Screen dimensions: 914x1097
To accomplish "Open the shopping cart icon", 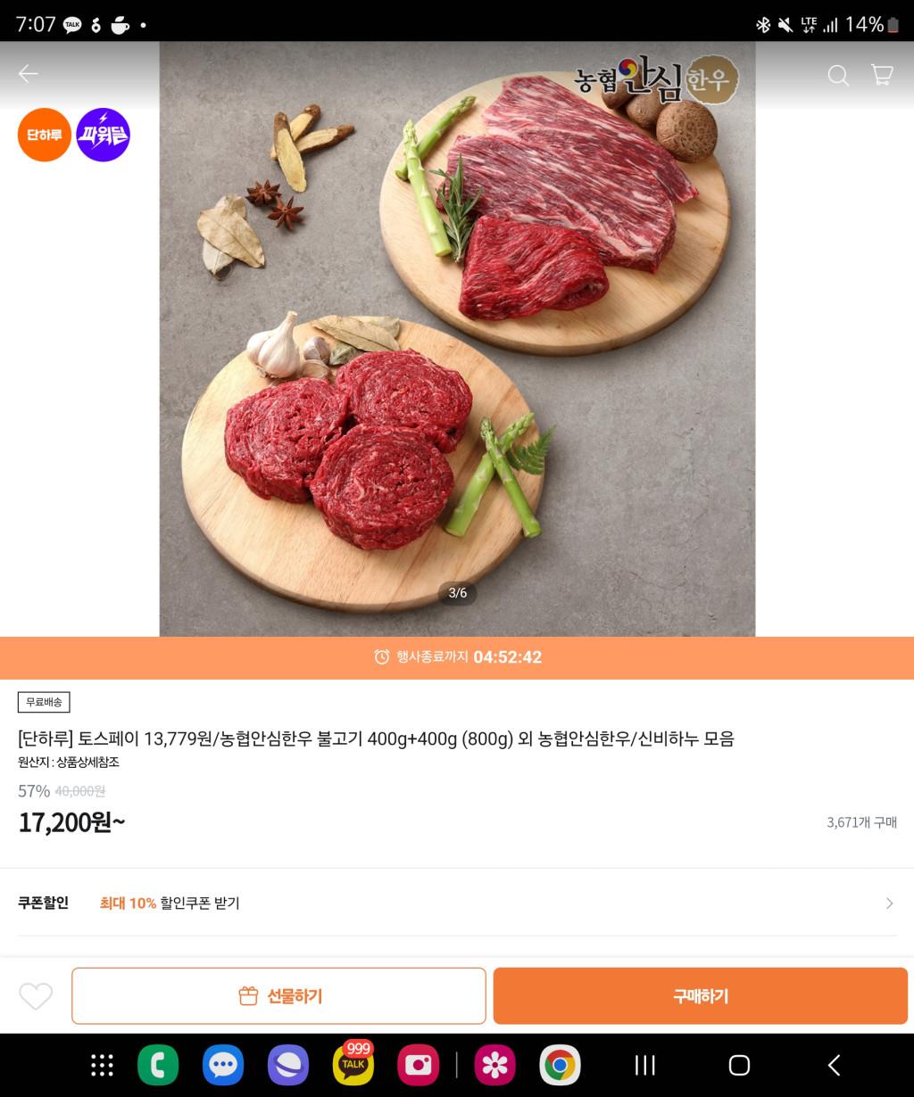I will click(882, 75).
